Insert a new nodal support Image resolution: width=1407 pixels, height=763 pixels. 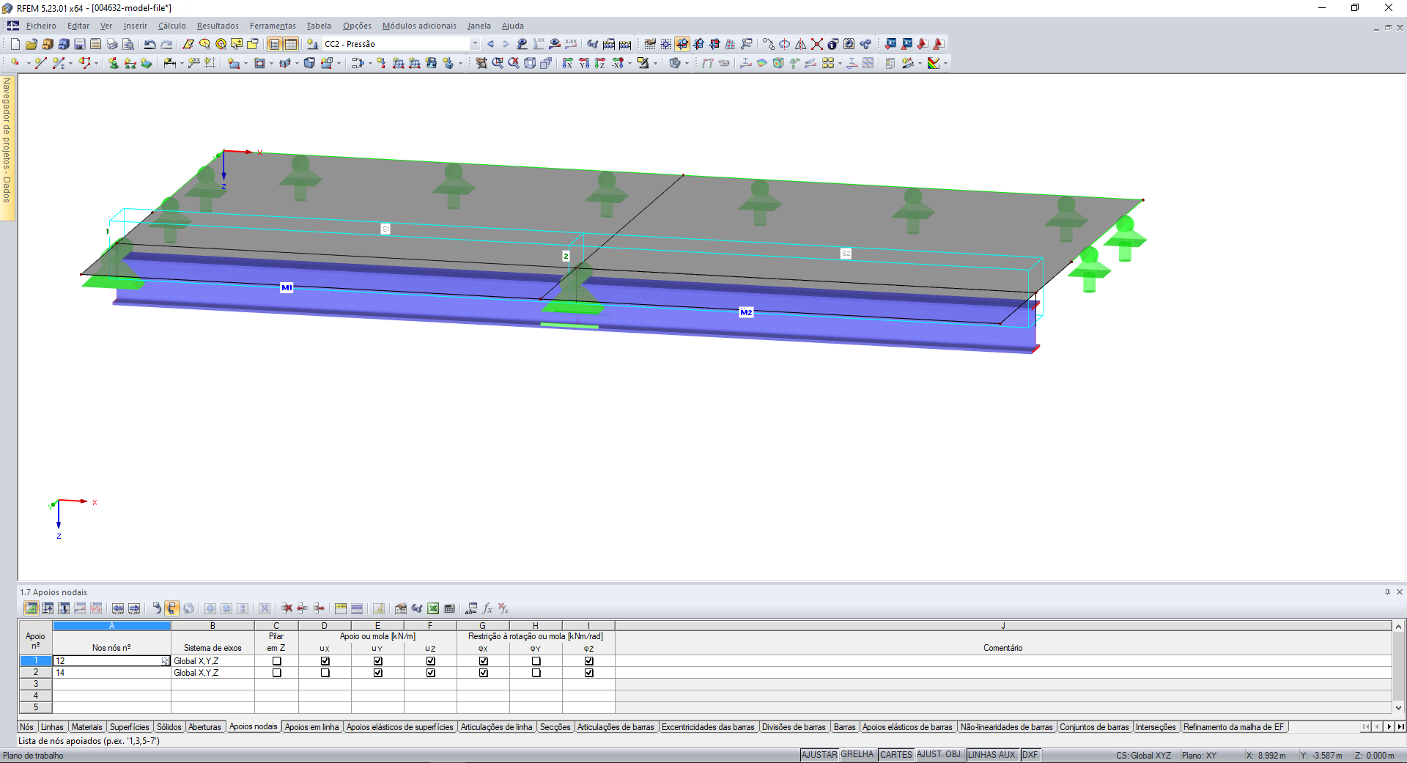[x=114, y=63]
